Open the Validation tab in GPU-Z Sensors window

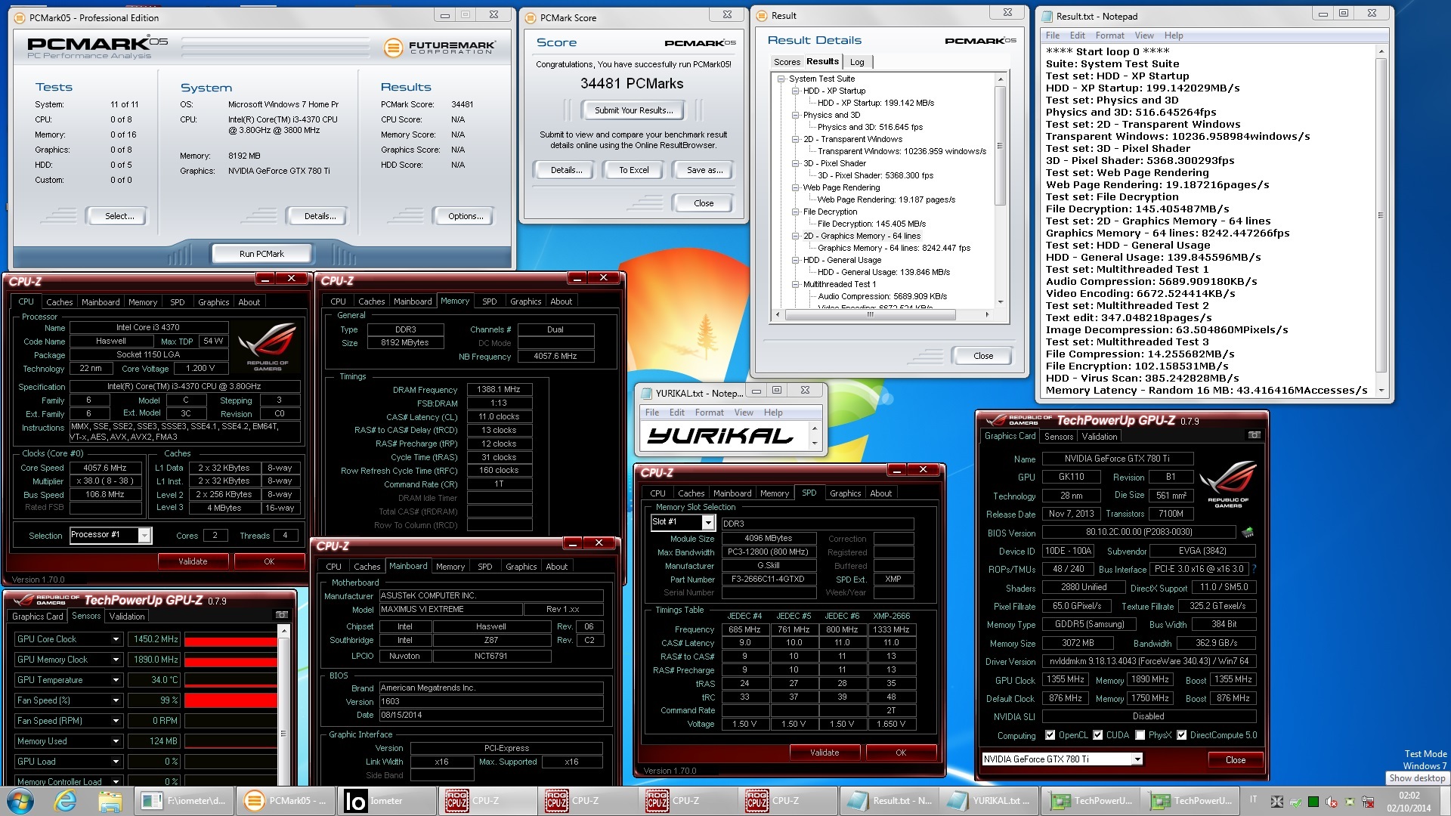[x=127, y=616]
